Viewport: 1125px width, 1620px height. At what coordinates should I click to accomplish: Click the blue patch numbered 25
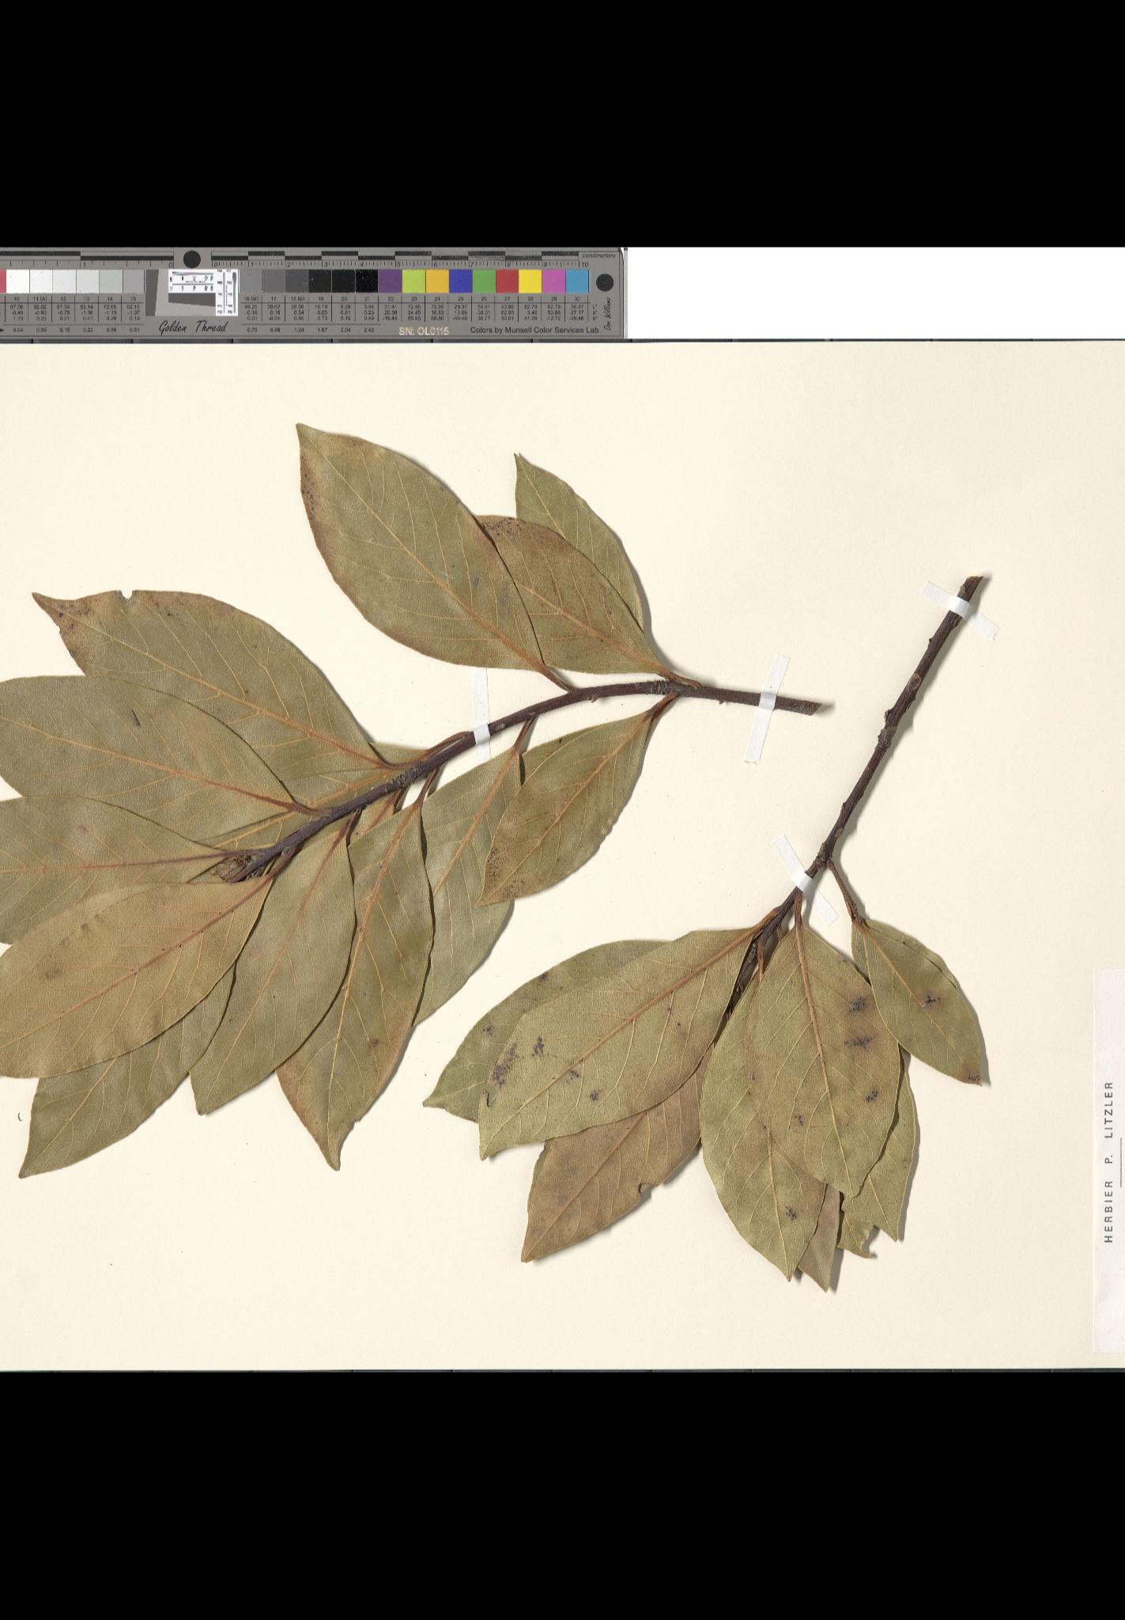[461, 281]
